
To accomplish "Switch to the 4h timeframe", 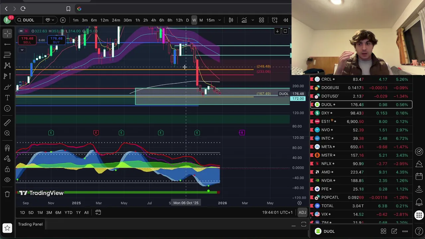I will 153,20.
